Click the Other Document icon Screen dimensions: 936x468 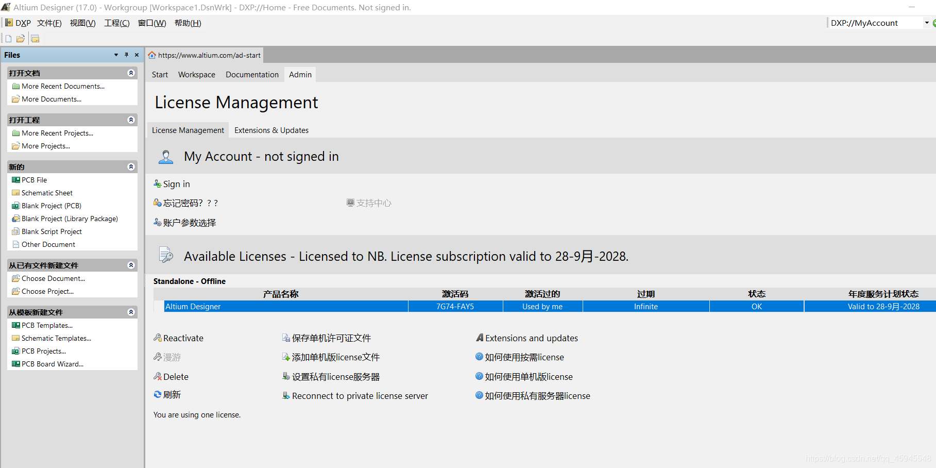(x=16, y=244)
